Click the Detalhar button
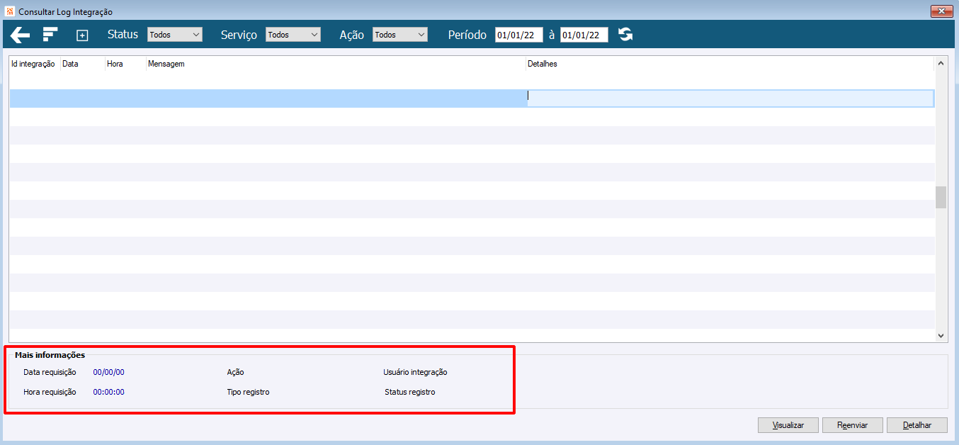The height and width of the screenshot is (445, 959). tap(917, 425)
